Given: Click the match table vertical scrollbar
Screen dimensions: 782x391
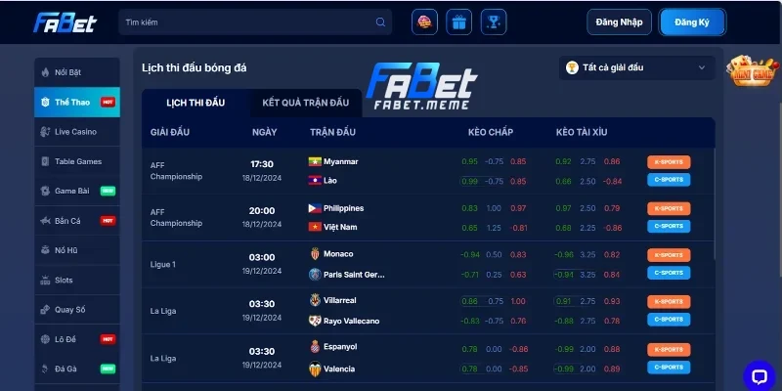Looking at the screenshot, I should 715,203.
